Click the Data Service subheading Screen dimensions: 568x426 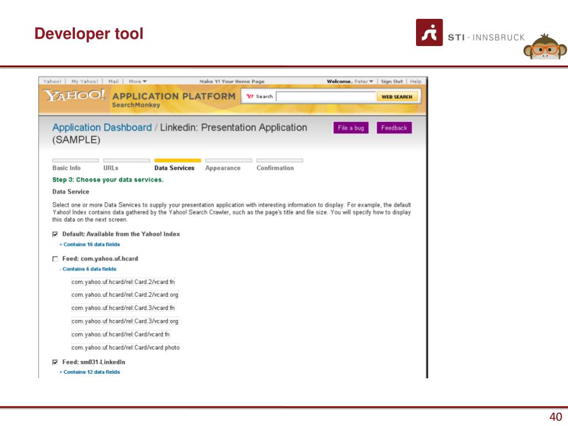pos(70,191)
